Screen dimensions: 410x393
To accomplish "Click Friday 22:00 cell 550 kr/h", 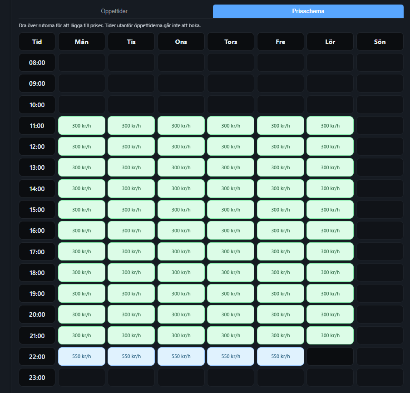I will (281, 356).
